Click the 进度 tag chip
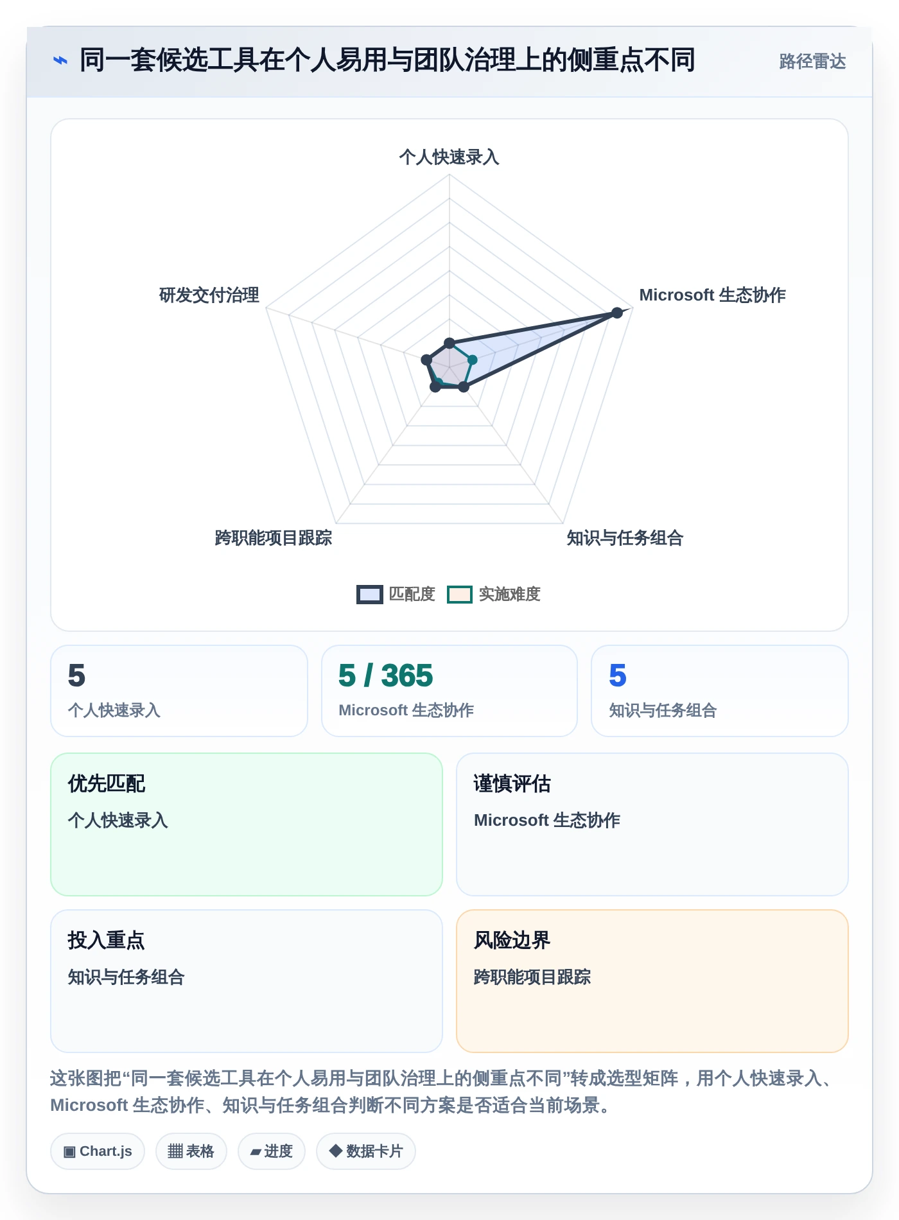Screen dimensions: 899x1220 point(272,1151)
